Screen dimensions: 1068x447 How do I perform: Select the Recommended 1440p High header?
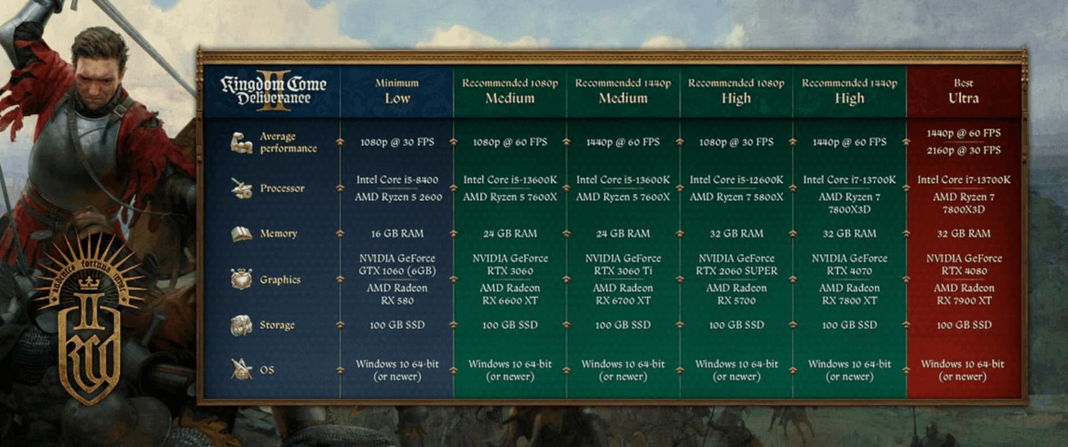coord(850,91)
